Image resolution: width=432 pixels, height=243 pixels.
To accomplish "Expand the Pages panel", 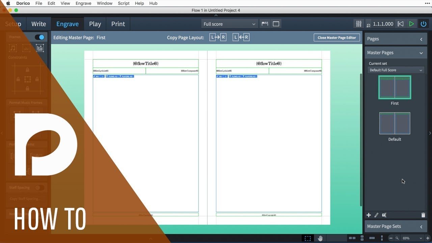I will click(x=396, y=39).
